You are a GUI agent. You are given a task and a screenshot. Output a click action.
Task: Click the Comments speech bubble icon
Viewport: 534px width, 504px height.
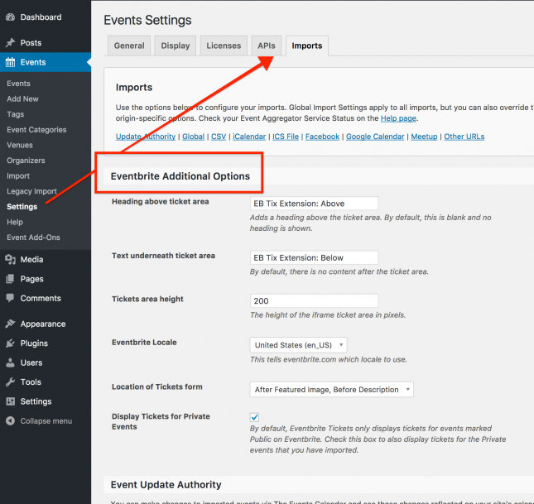(10, 298)
